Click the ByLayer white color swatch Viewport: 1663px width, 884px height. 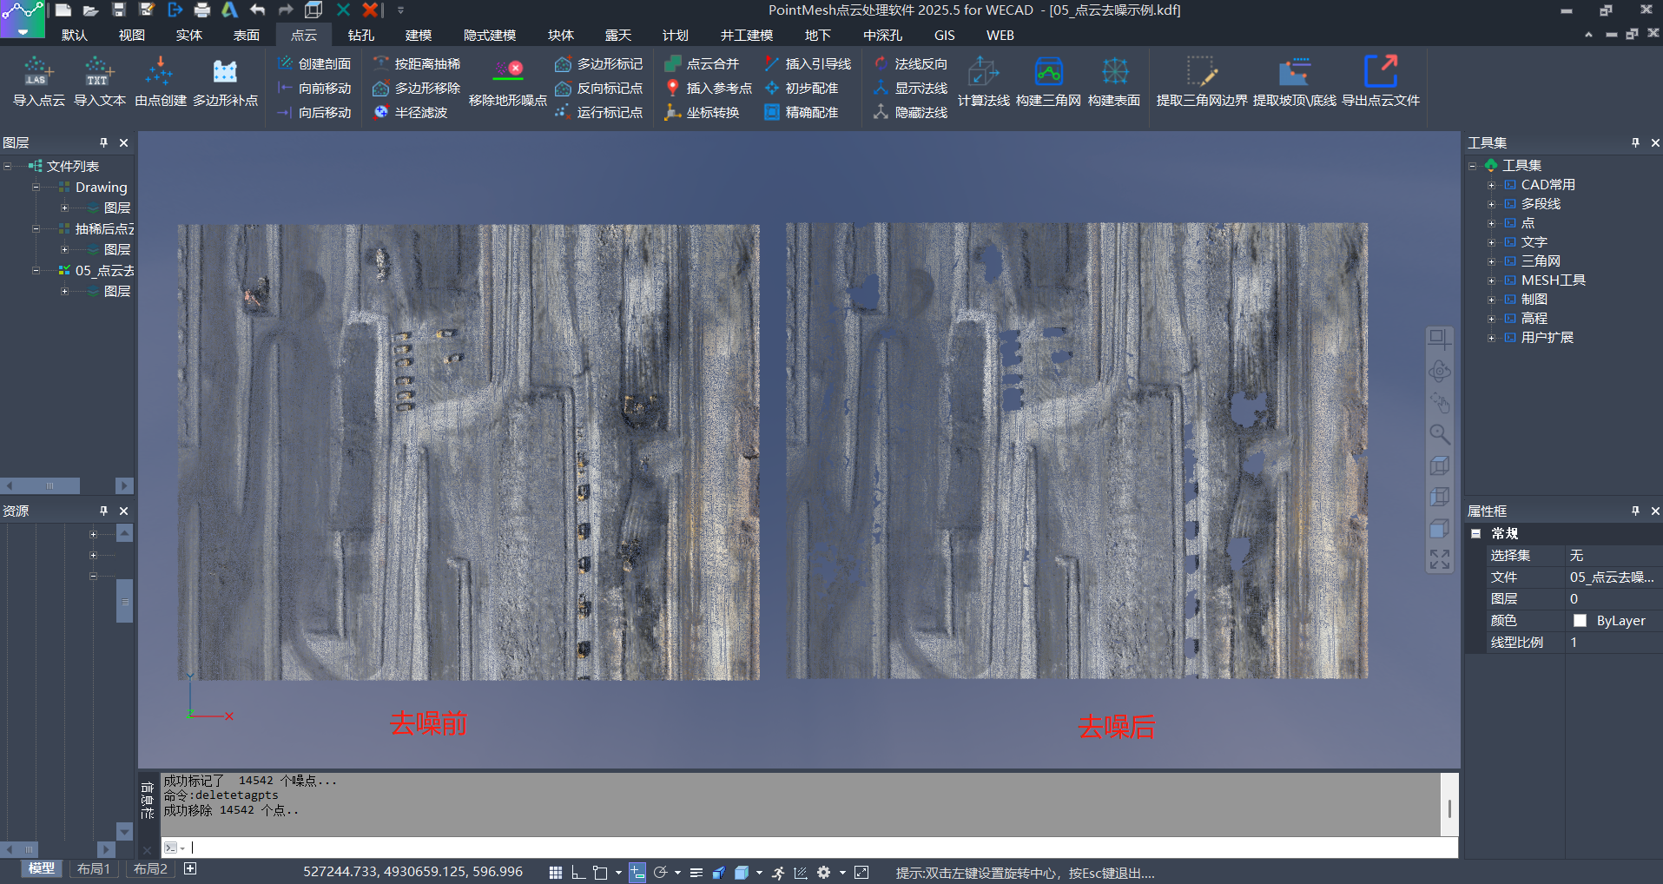[x=1580, y=621]
